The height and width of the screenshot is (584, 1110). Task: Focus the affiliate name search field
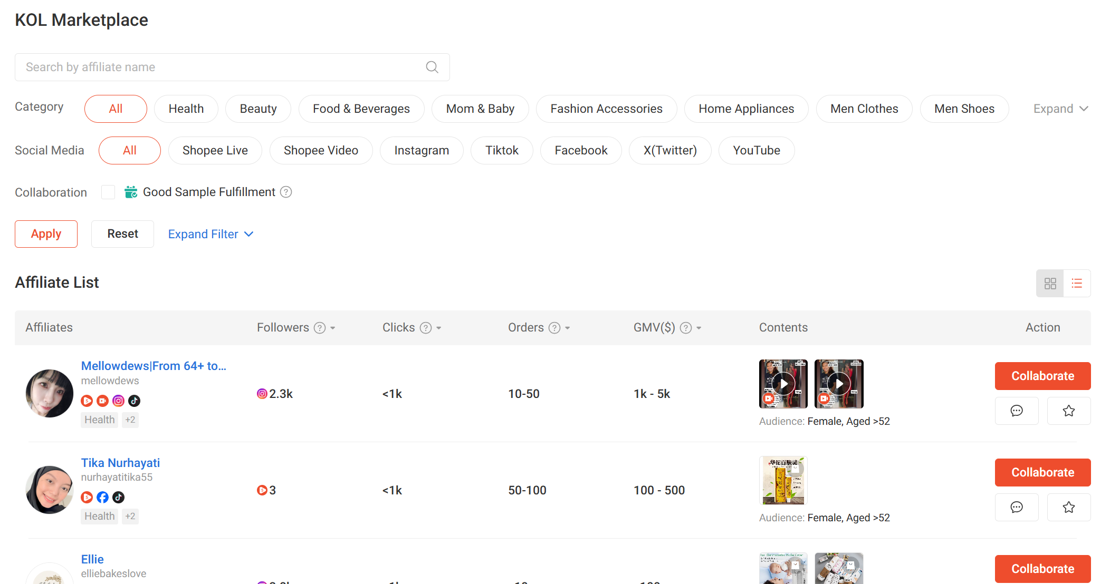pos(232,67)
